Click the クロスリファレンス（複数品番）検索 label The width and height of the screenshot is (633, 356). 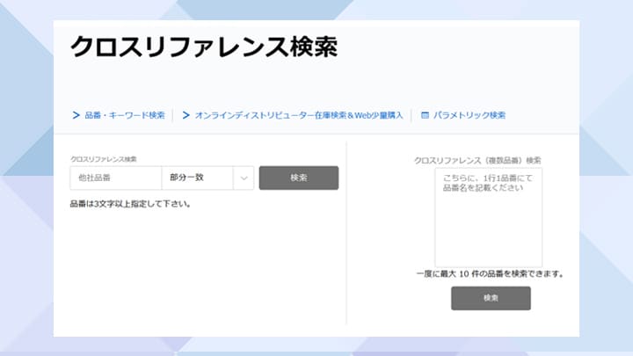click(477, 161)
